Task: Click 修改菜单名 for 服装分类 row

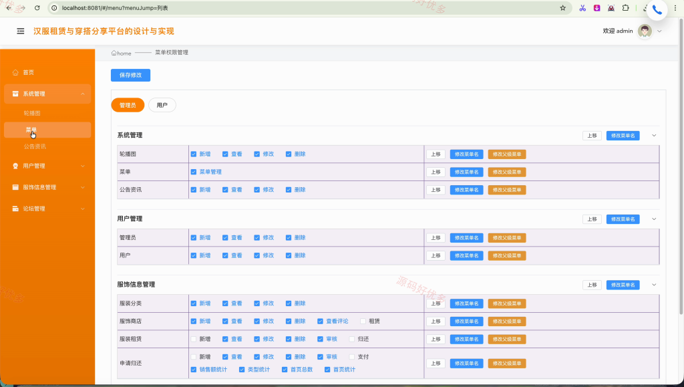Action: click(466, 303)
